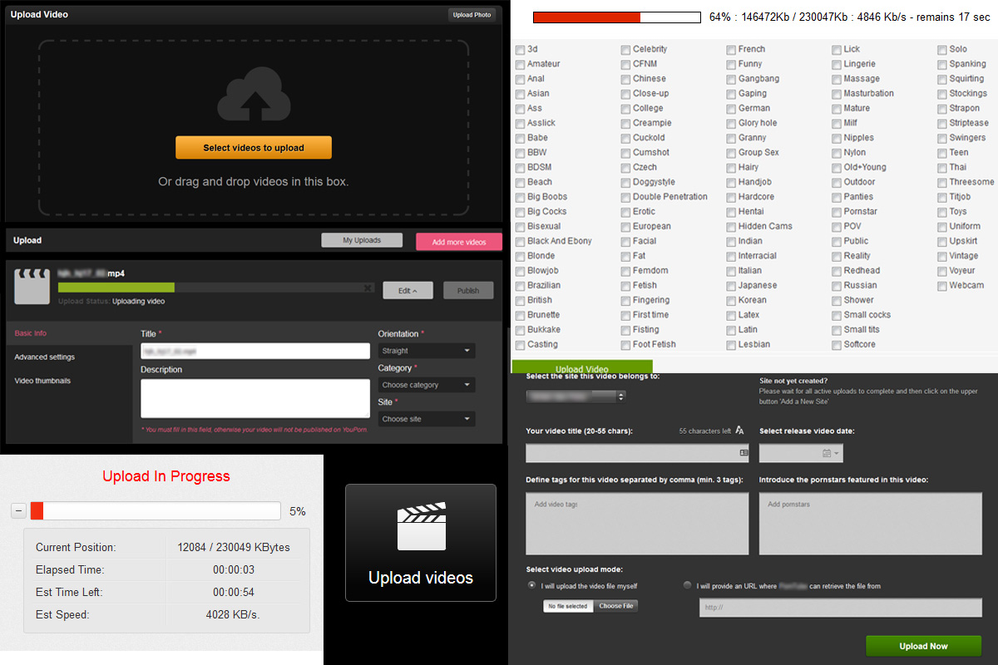
Task: Switch to the Advanced settings tab
Action: point(45,357)
